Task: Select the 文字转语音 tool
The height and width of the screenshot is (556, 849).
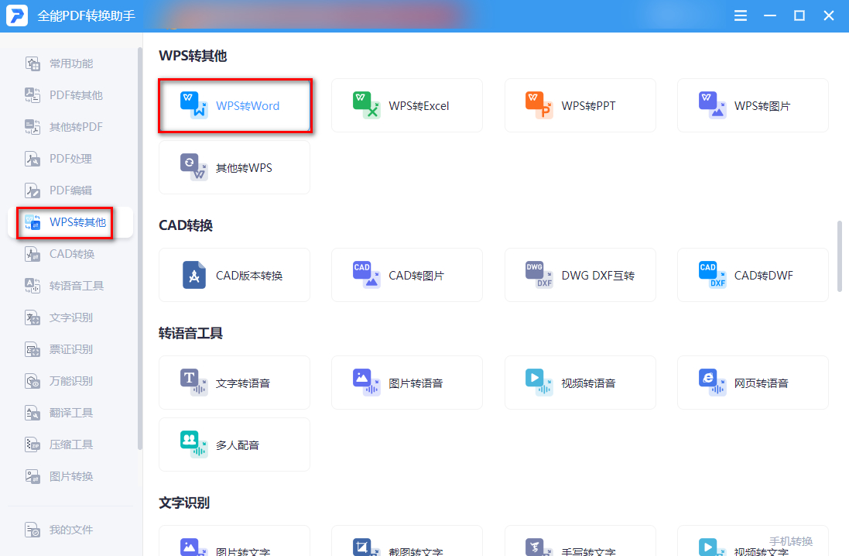Action: point(235,383)
